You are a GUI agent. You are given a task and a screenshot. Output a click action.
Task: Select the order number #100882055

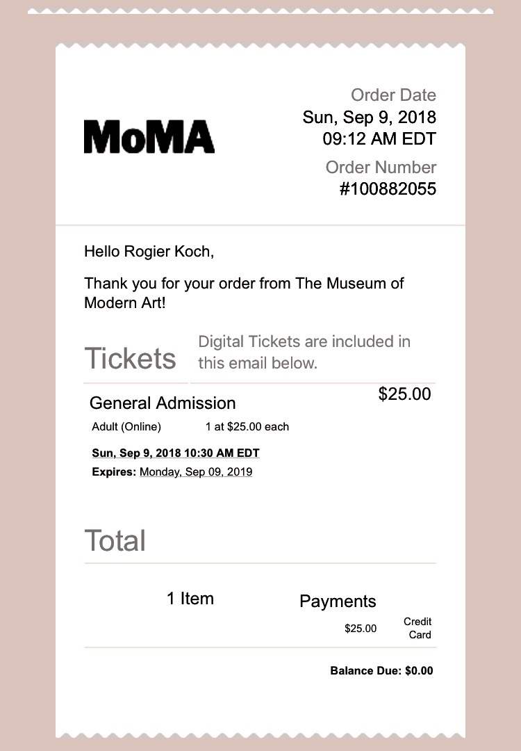click(x=388, y=188)
